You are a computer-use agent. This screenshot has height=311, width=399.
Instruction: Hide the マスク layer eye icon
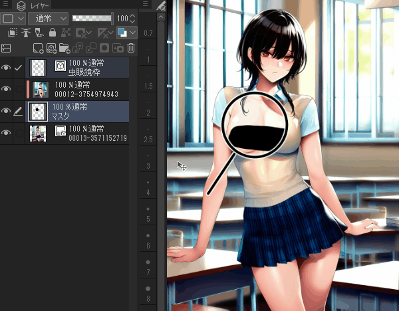pos(7,111)
